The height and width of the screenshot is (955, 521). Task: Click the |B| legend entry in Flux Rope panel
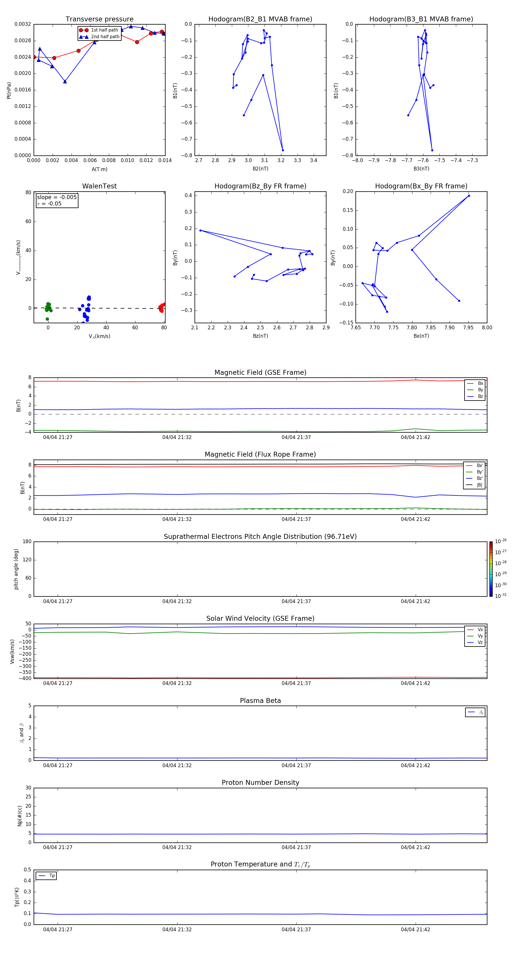(474, 485)
